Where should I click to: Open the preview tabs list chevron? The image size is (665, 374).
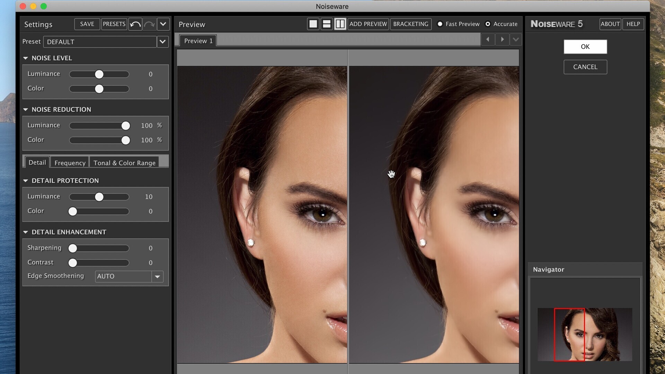coord(516,39)
